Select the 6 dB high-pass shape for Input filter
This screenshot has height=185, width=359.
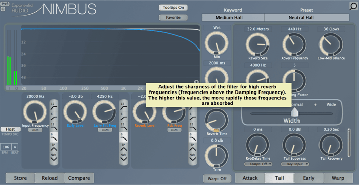tap(54, 116)
